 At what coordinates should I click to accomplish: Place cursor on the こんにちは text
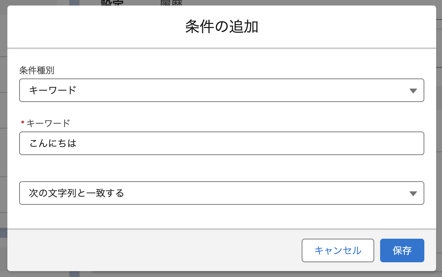click(x=53, y=143)
